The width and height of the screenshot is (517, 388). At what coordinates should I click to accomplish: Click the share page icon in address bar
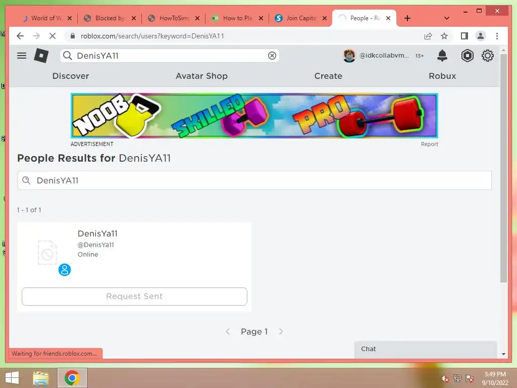click(x=428, y=36)
